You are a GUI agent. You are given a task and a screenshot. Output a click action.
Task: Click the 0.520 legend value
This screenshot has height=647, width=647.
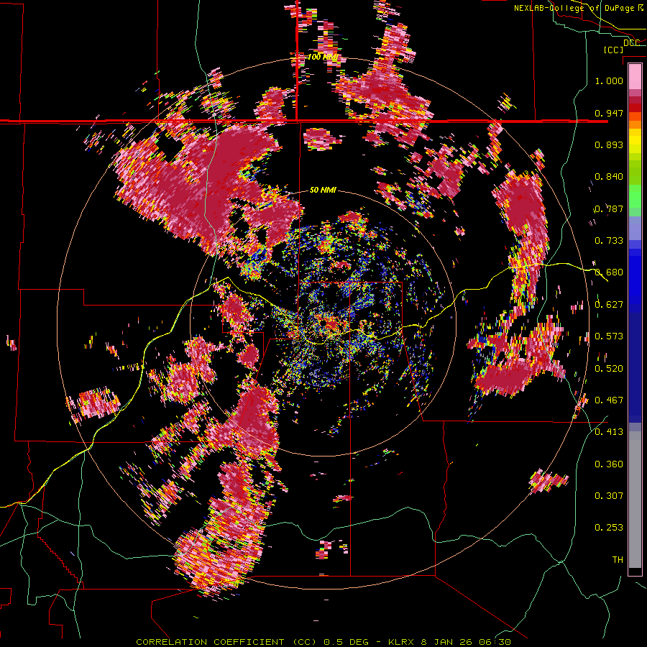click(609, 369)
